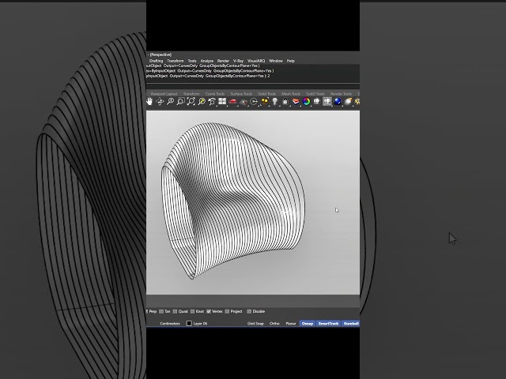Image resolution: width=506 pixels, height=379 pixels.
Task: Switch to the Solid Tools tab
Action: [267, 94]
